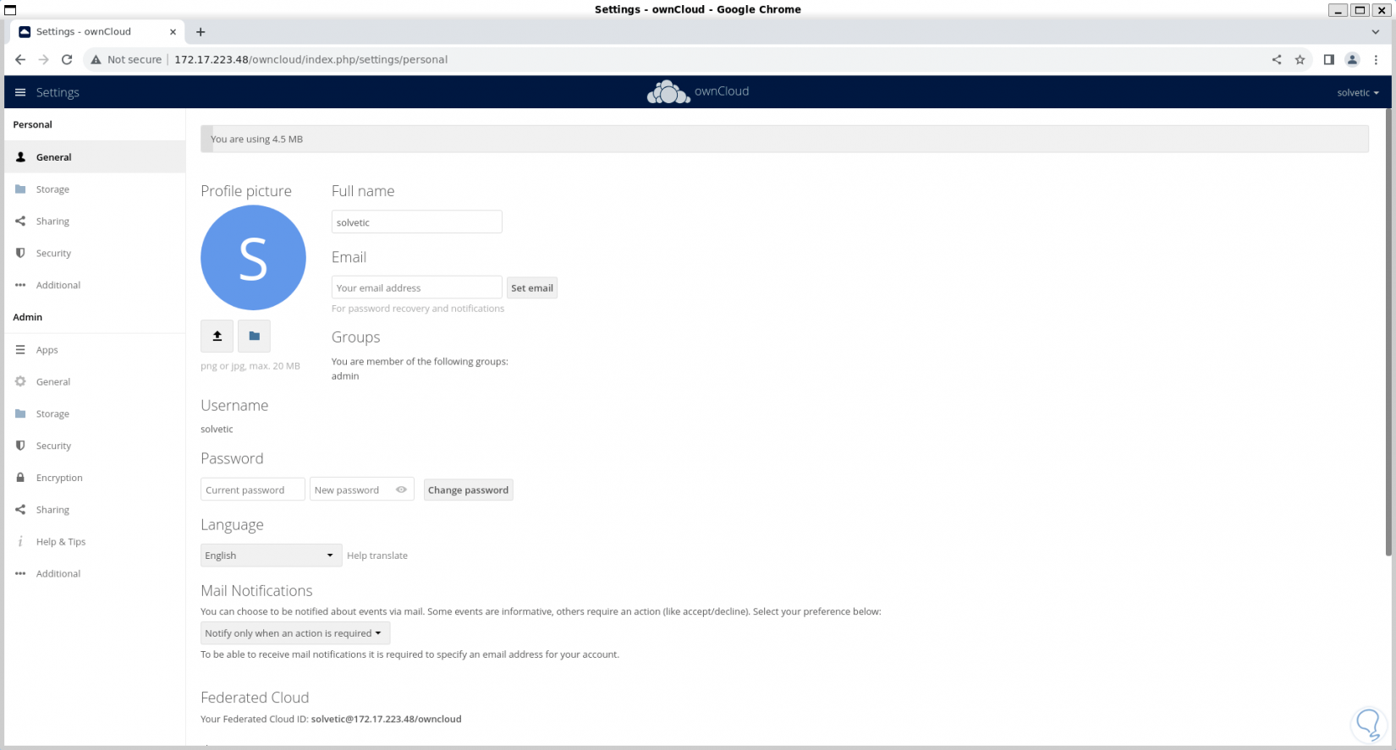Viewport: 1396px width, 750px height.
Task: Click the Personal Security shield icon
Action: click(20, 254)
